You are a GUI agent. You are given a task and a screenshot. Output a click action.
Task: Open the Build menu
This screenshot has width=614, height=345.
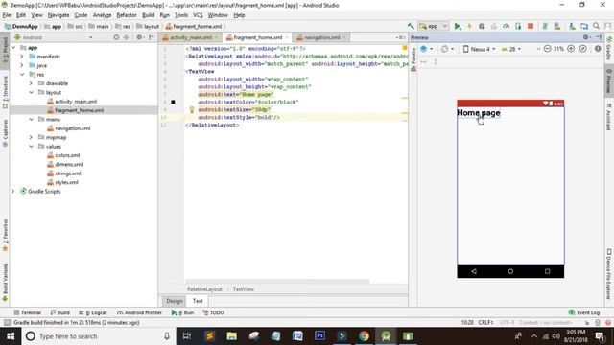pyautogui.click(x=148, y=15)
